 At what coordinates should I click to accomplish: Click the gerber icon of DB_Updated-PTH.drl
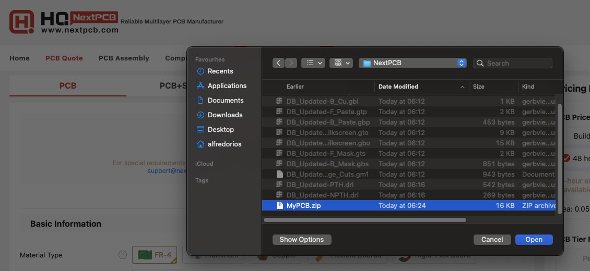click(x=279, y=184)
